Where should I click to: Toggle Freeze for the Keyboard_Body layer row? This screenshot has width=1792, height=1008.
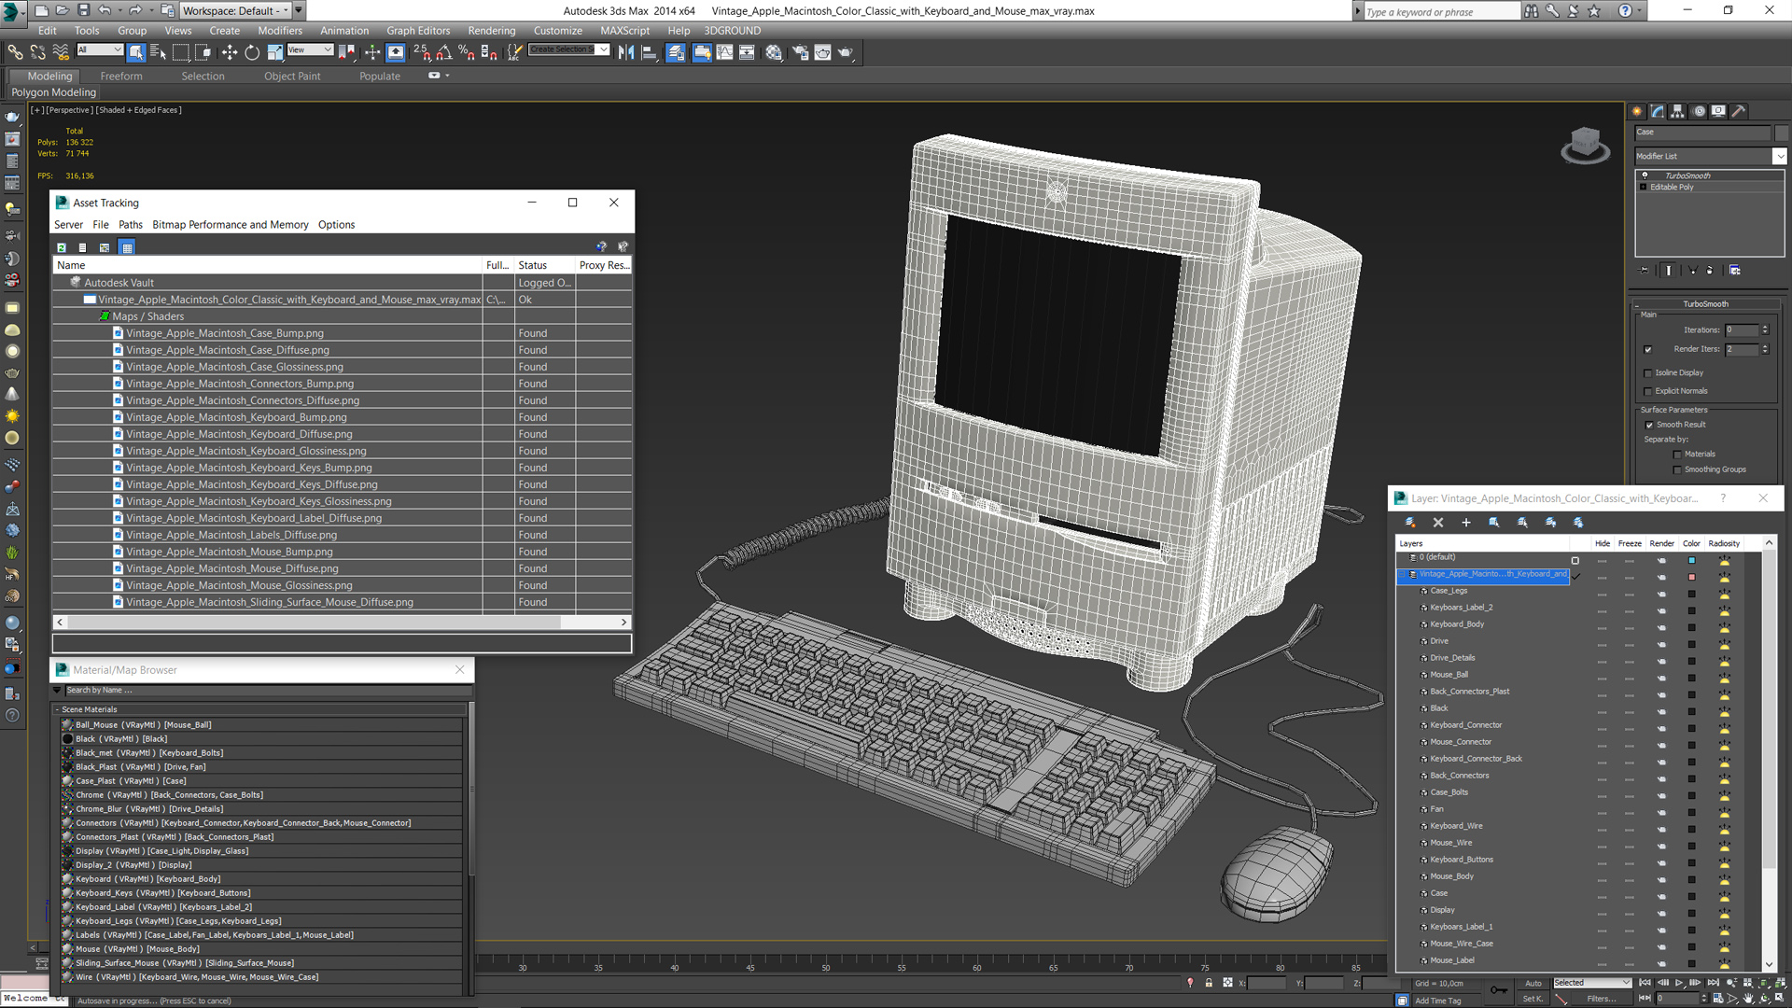(x=1630, y=628)
